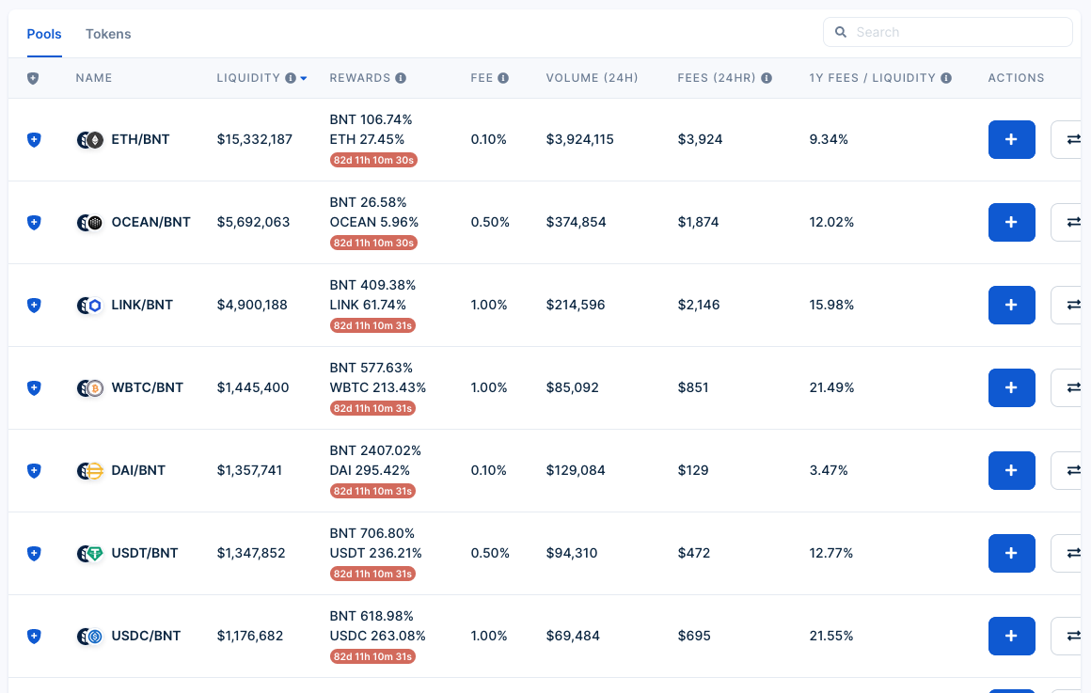Click the swap arrows icon for LINK/BNT
This screenshot has height=693, width=1091.
(x=1072, y=305)
